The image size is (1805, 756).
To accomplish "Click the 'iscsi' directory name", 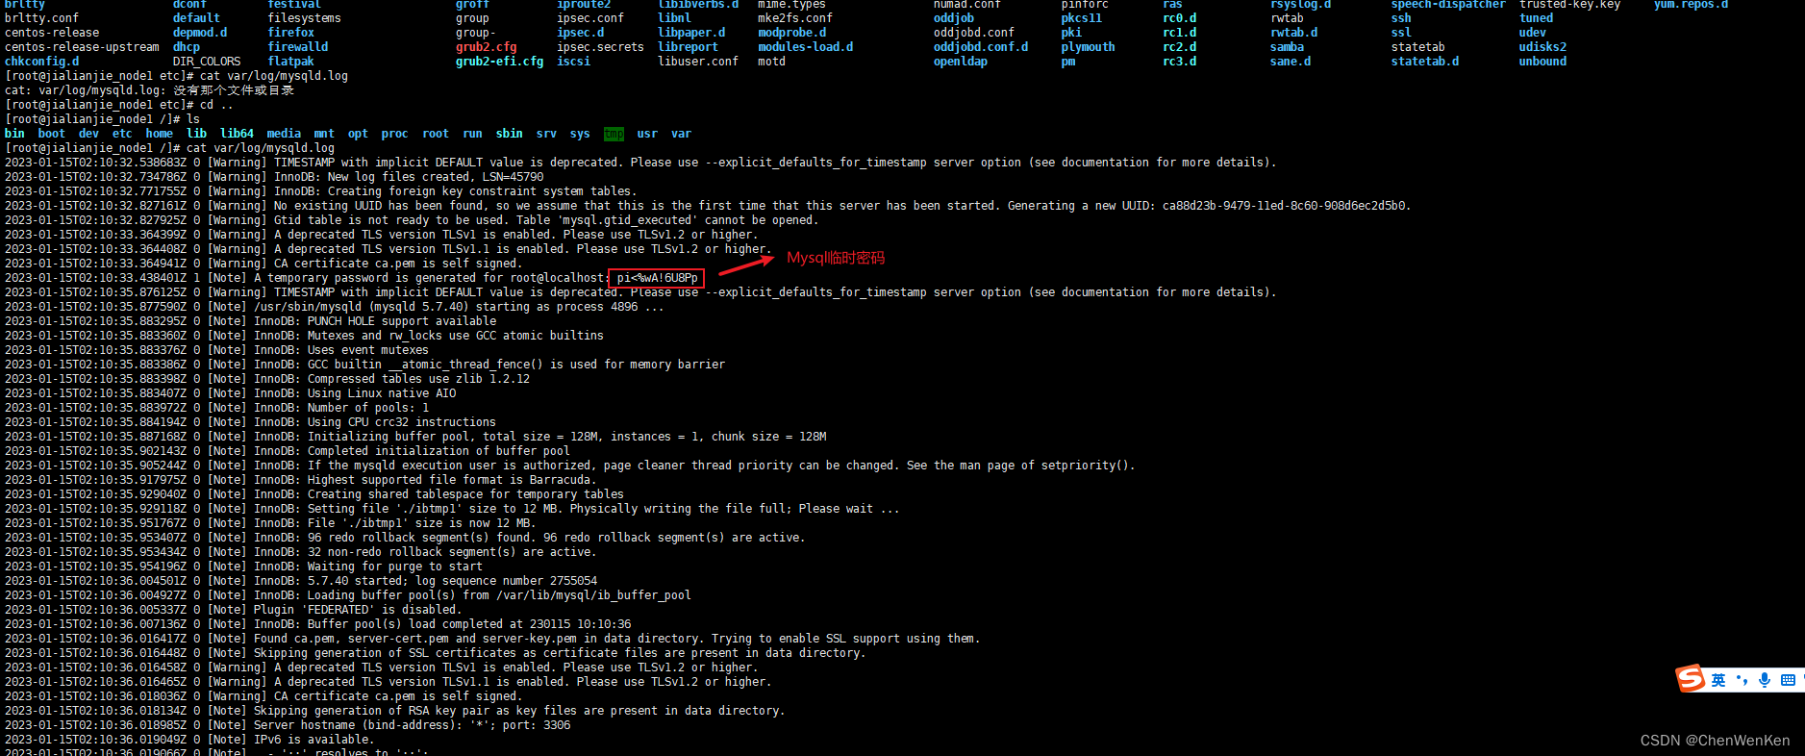I will click(x=573, y=62).
